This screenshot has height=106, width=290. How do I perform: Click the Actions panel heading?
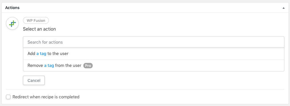click(12, 8)
